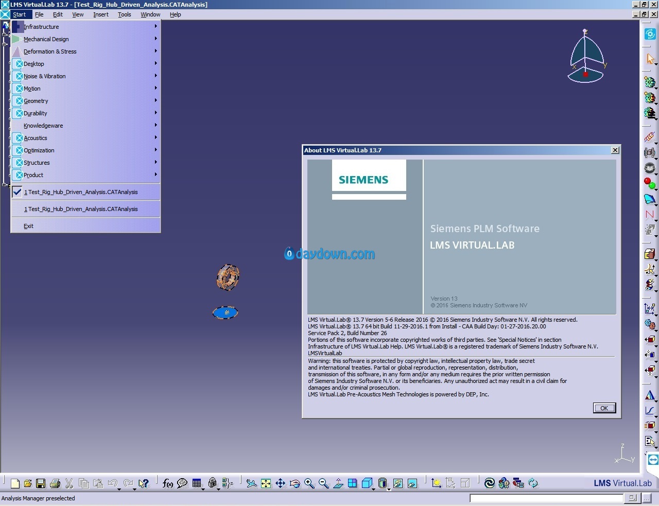The width and height of the screenshot is (659, 506).
Task: Click the Fit All In icon
Action: point(266,483)
